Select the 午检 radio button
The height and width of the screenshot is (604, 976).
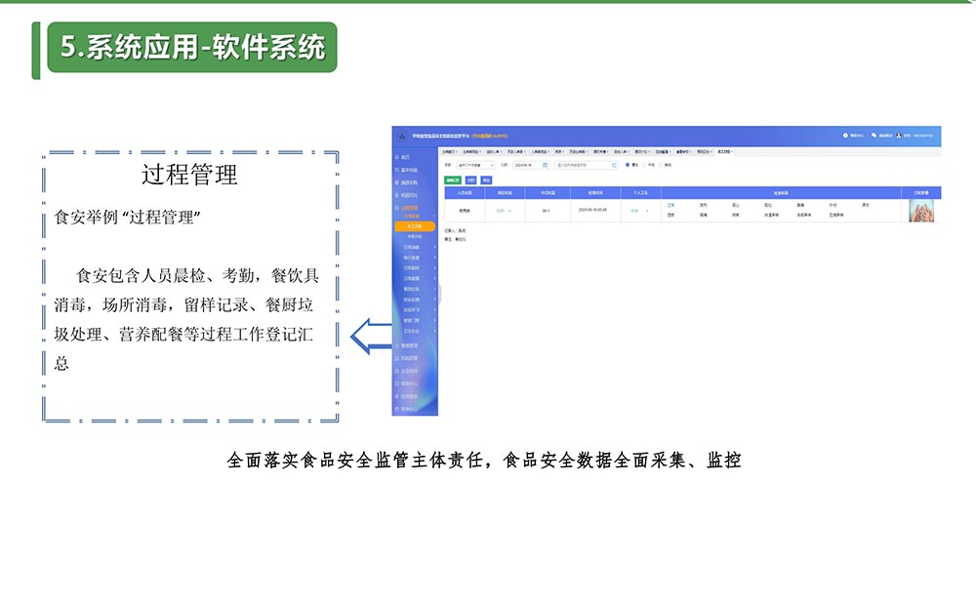coord(644,165)
